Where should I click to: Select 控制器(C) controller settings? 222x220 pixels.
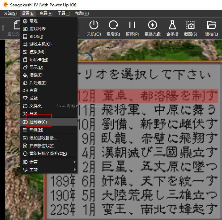[x=49, y=122]
